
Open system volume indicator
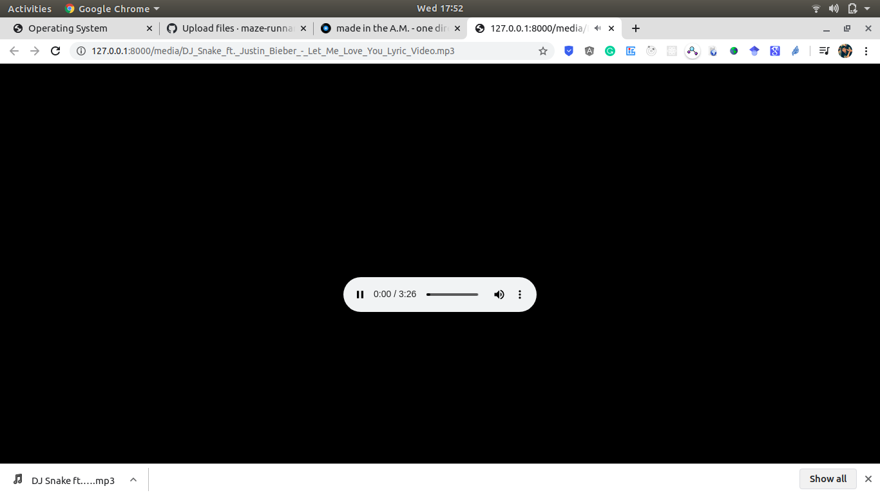[834, 8]
